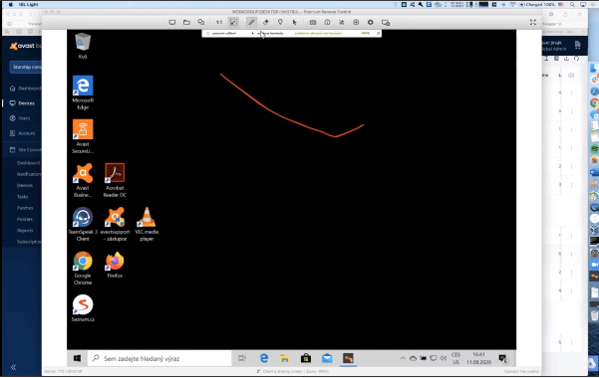Image resolution: width=599 pixels, height=378 pixels.
Task: Open Task View in Windows taskbar
Action: [x=242, y=358]
